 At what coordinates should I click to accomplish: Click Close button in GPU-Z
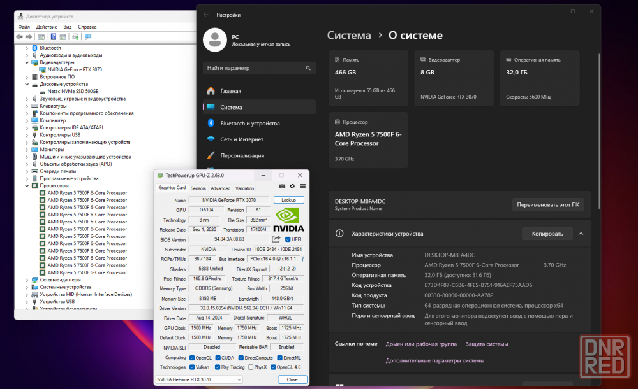coord(292,379)
